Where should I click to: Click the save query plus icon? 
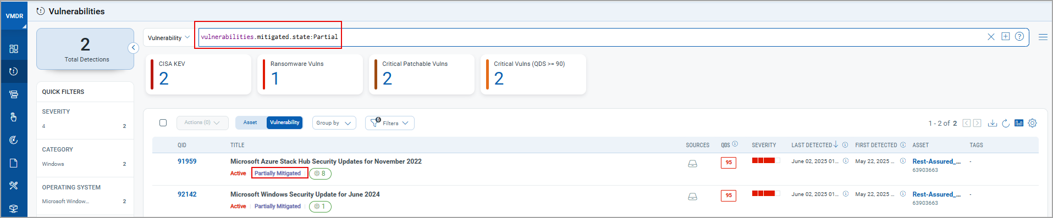coord(1005,36)
